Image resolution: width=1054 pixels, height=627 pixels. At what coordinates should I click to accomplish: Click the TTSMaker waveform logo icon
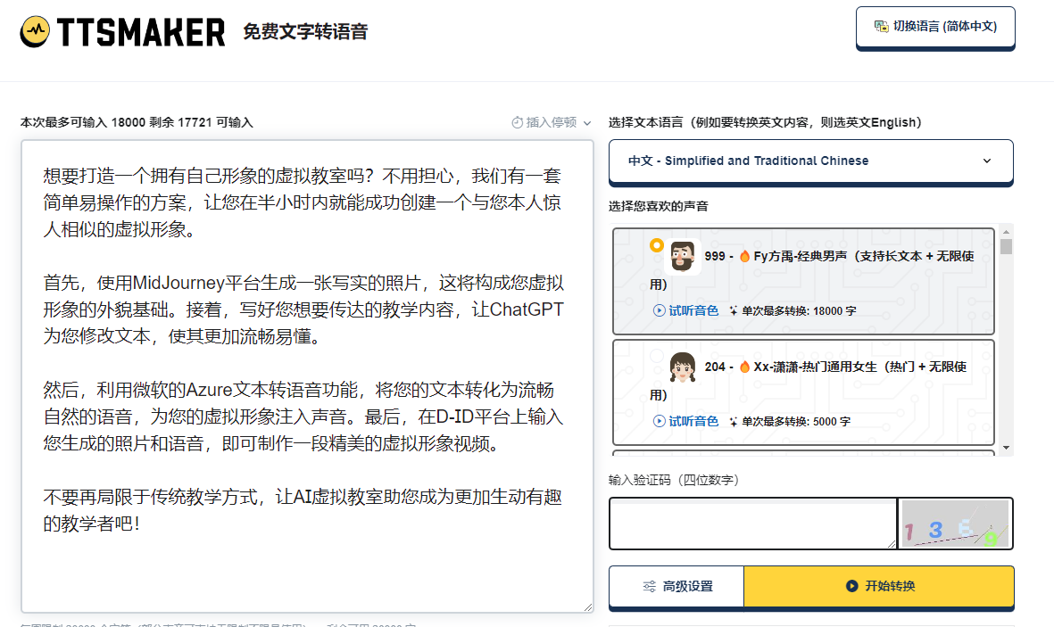coord(36,32)
